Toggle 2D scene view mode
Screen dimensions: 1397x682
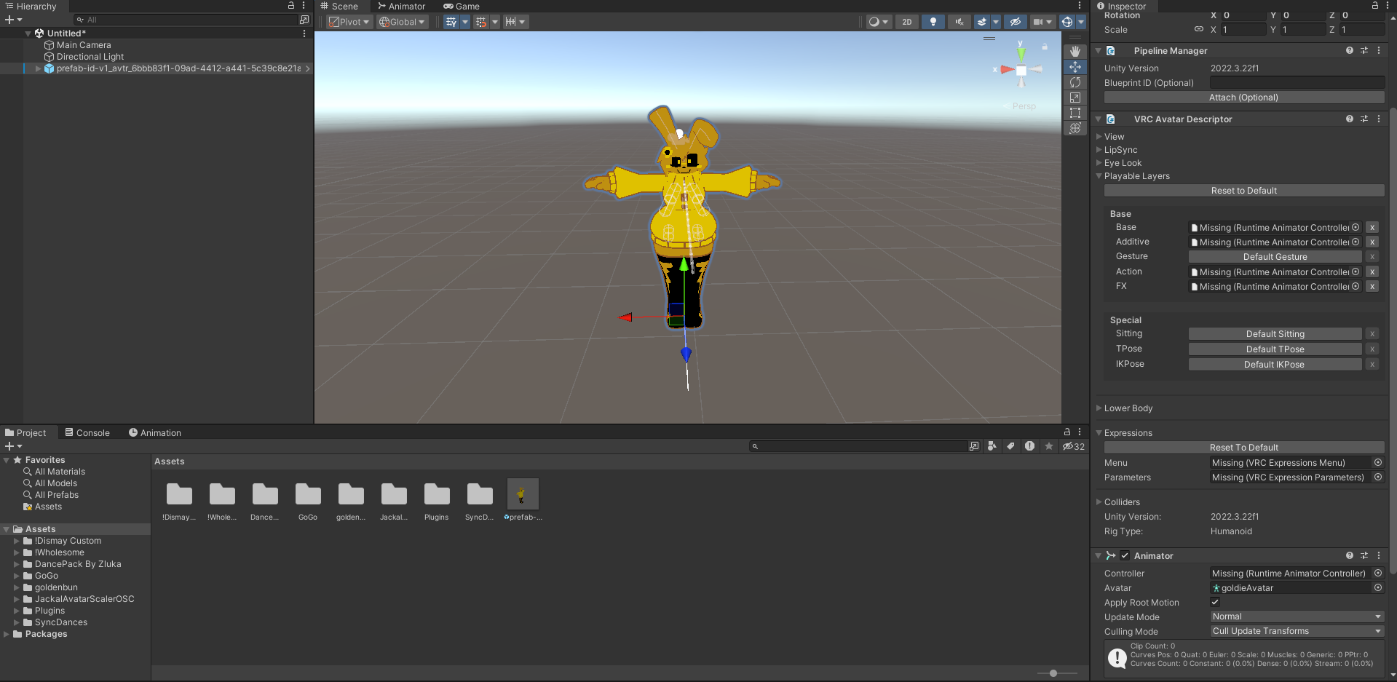(x=906, y=22)
